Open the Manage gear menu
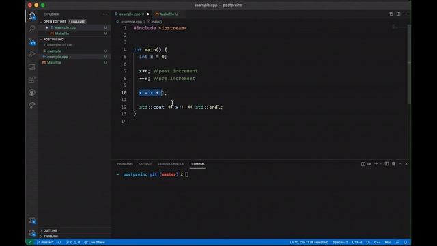Viewport: 437px width, 246px height. (32, 233)
